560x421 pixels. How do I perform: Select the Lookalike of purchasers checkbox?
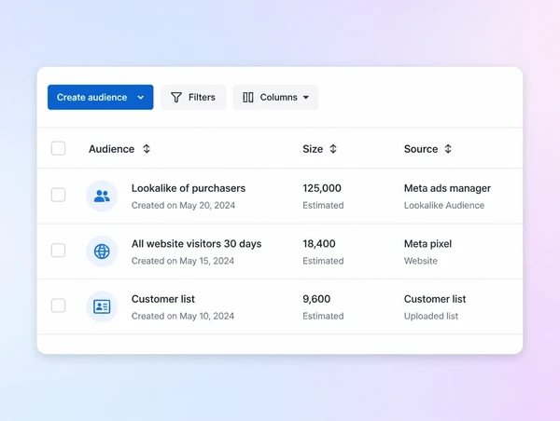click(58, 195)
